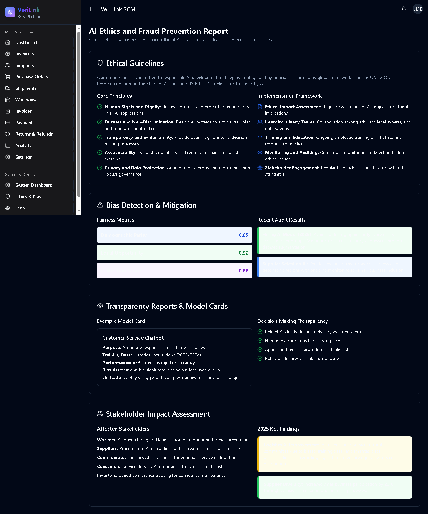This screenshot has height=515, width=428.
Task: Click check icon for Public disclosures available
Action: 260,358
